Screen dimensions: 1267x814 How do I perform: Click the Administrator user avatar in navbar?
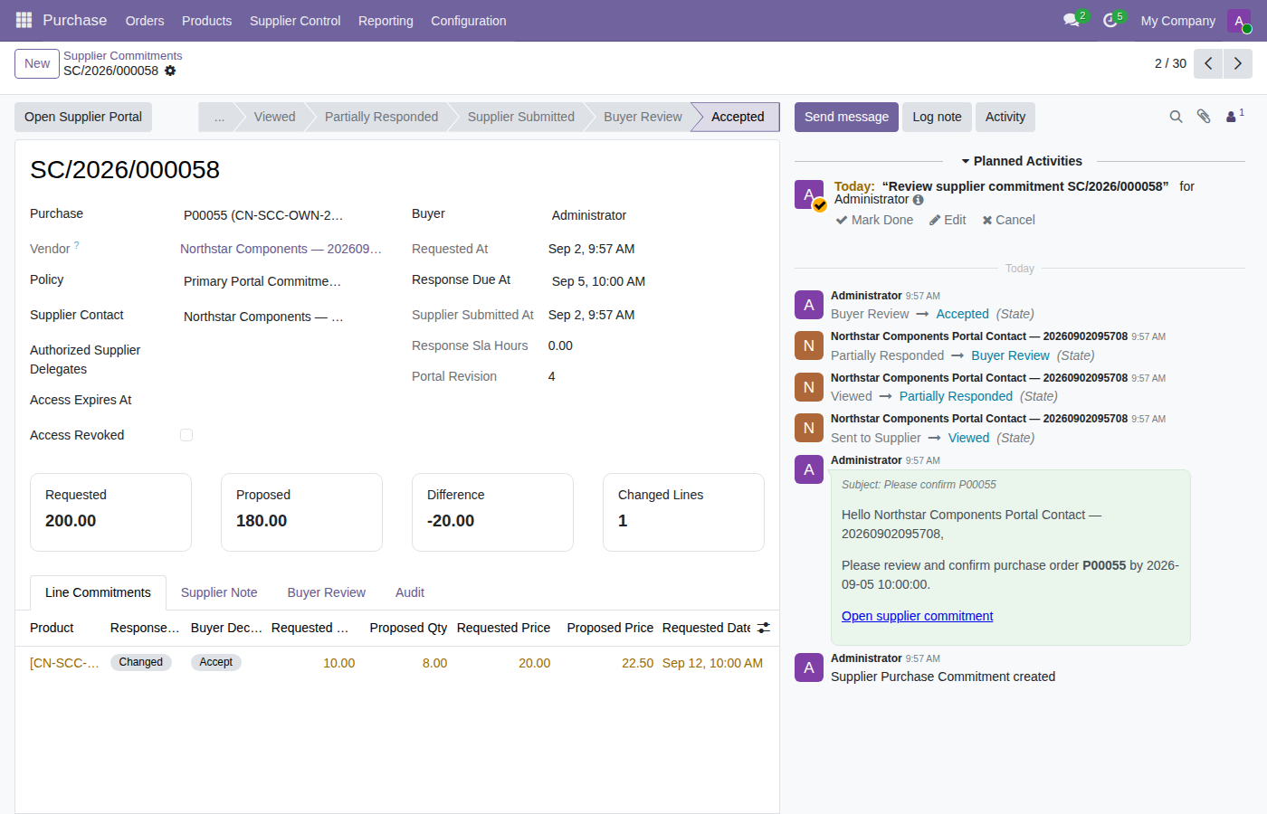[x=1239, y=21]
